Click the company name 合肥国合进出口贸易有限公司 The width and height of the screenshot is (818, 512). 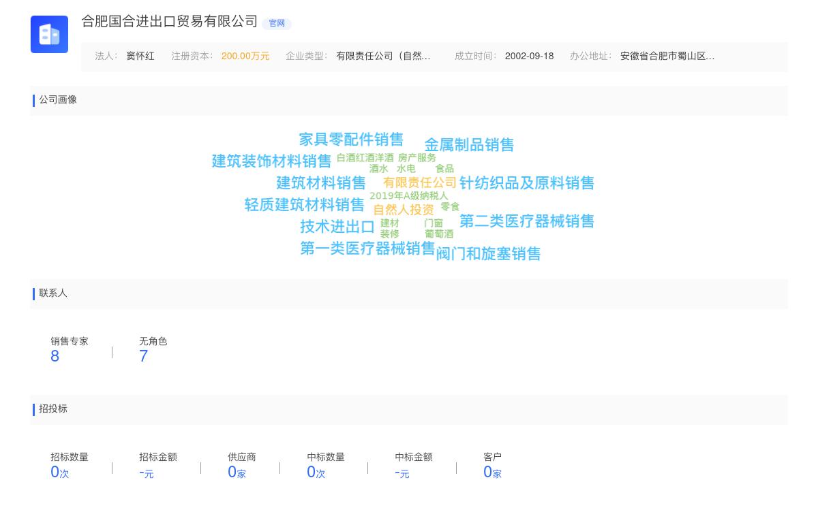(x=170, y=22)
